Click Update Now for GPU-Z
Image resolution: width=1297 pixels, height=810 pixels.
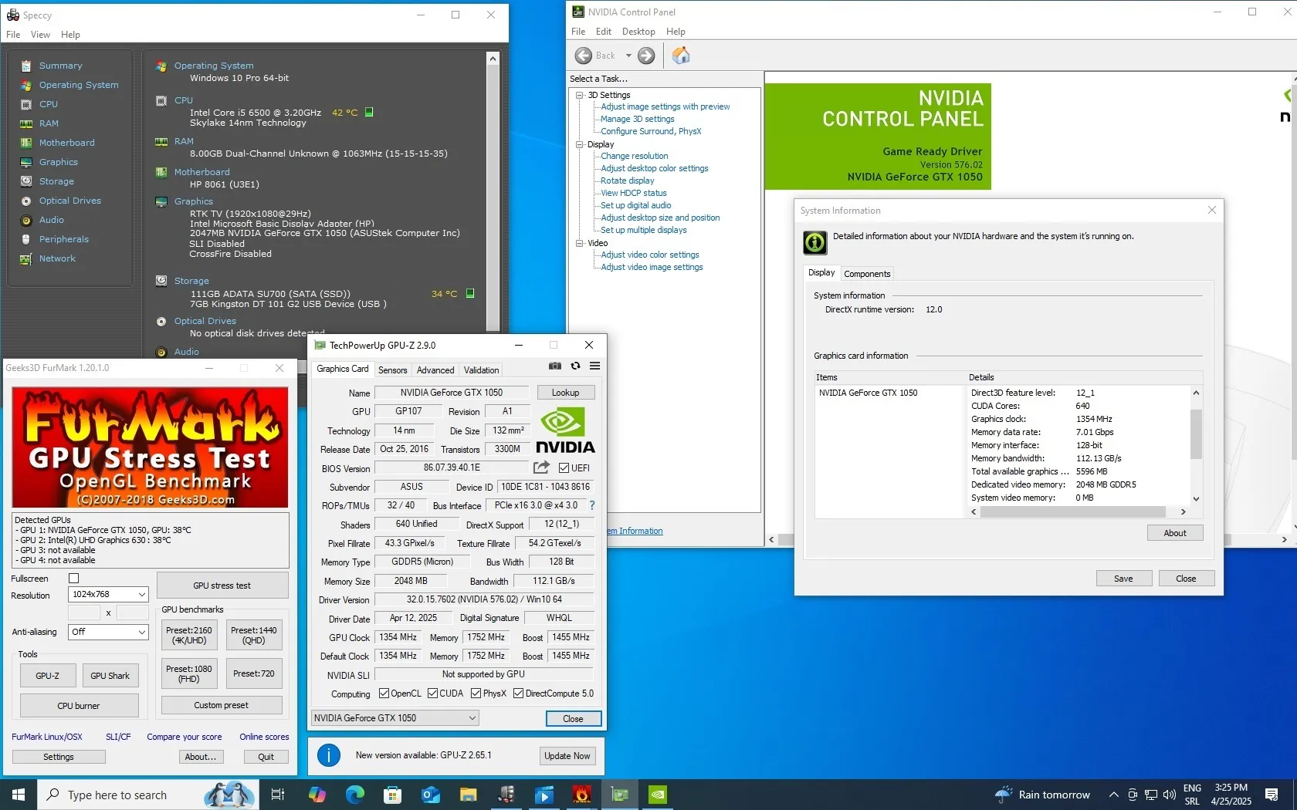pos(567,756)
